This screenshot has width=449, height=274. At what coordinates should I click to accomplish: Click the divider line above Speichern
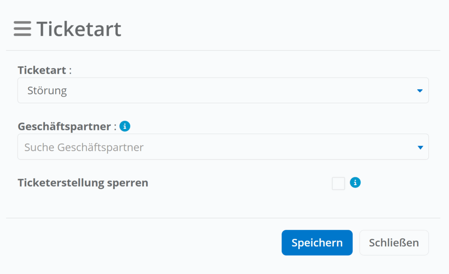[x=223, y=218]
